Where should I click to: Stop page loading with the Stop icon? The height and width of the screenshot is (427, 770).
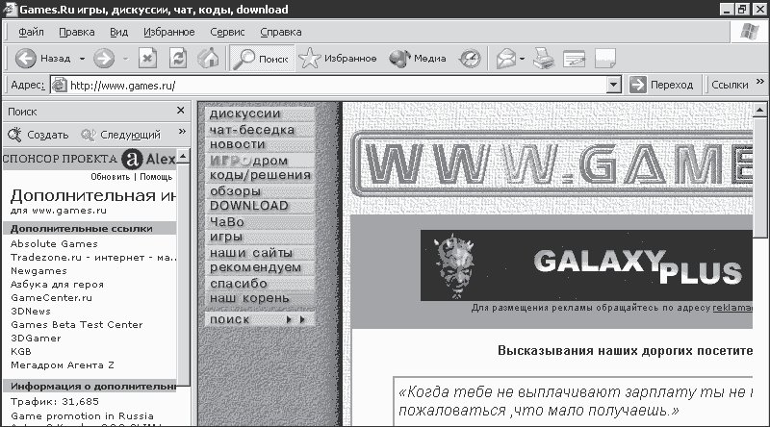tap(147, 59)
